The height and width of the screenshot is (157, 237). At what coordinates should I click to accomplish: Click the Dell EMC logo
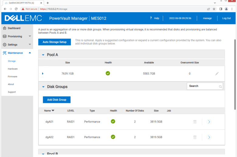point(23,18)
